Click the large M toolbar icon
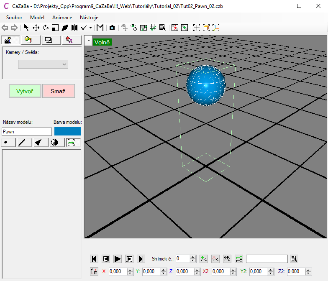The height and width of the screenshot is (281, 328). (100, 28)
